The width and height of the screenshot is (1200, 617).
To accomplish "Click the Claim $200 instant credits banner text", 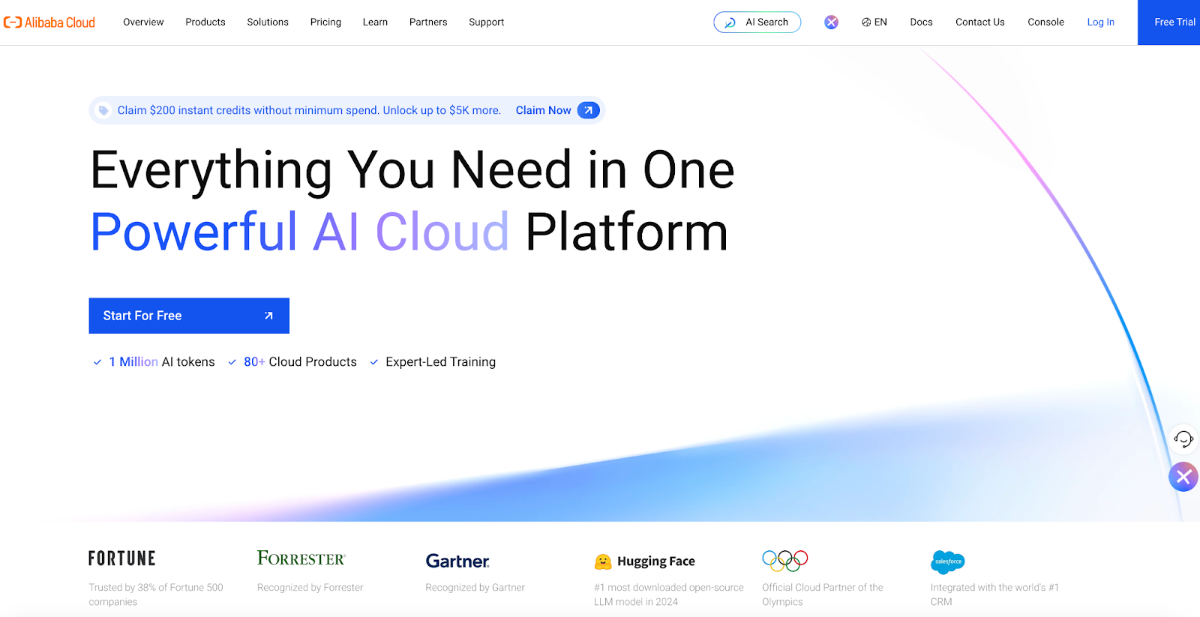I will click(309, 110).
